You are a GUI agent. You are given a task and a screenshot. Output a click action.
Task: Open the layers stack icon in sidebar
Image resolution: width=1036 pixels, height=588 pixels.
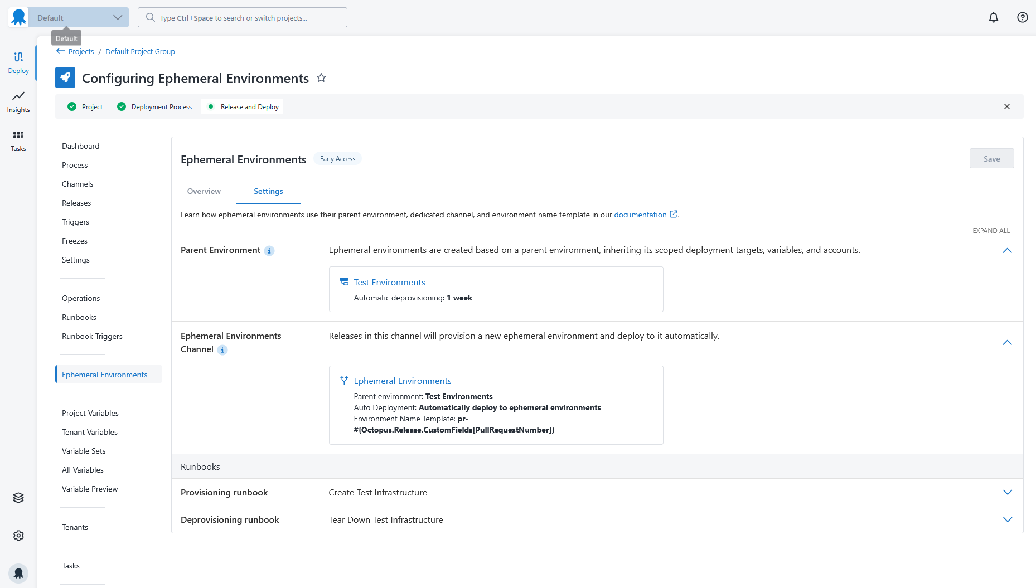[x=18, y=498]
